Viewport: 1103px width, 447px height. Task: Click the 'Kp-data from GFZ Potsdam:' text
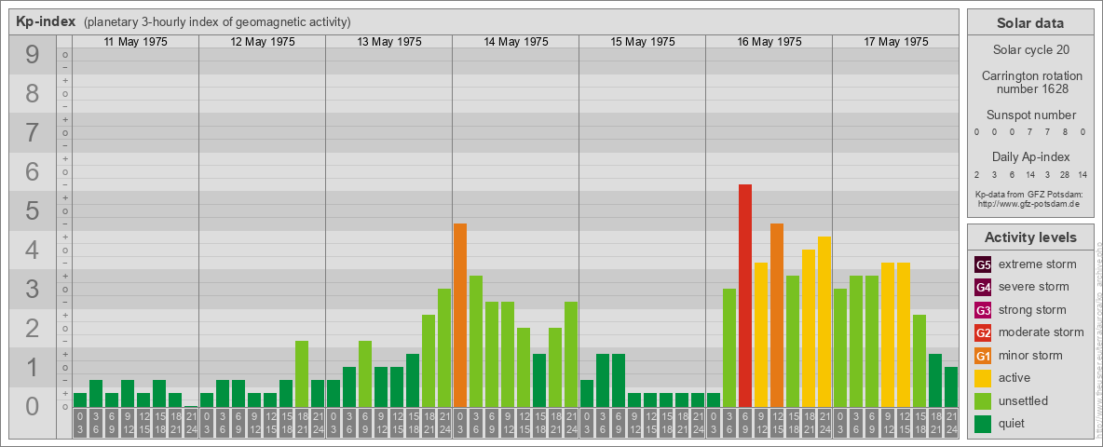(1028, 194)
